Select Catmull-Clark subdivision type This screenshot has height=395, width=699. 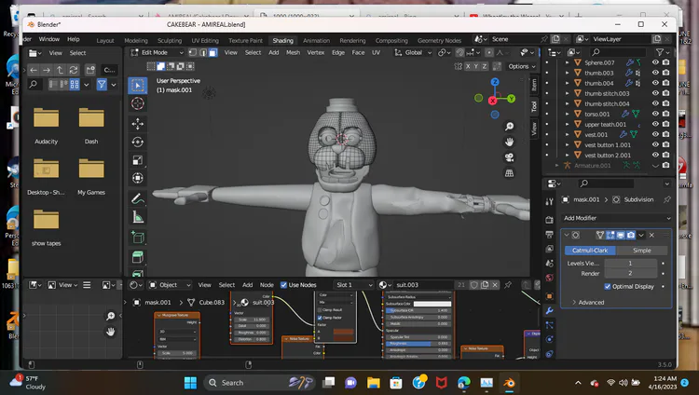590,251
